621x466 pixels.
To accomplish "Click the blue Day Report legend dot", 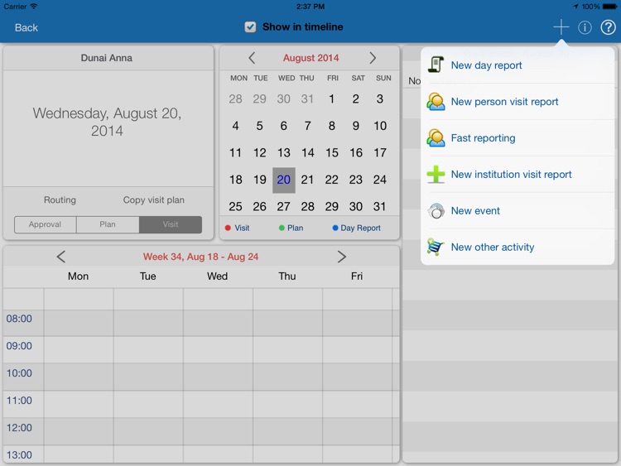I will click(335, 228).
